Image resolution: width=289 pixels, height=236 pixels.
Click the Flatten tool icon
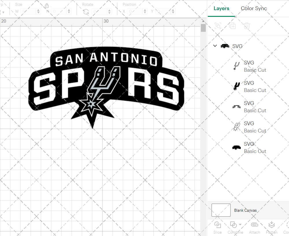271,225
